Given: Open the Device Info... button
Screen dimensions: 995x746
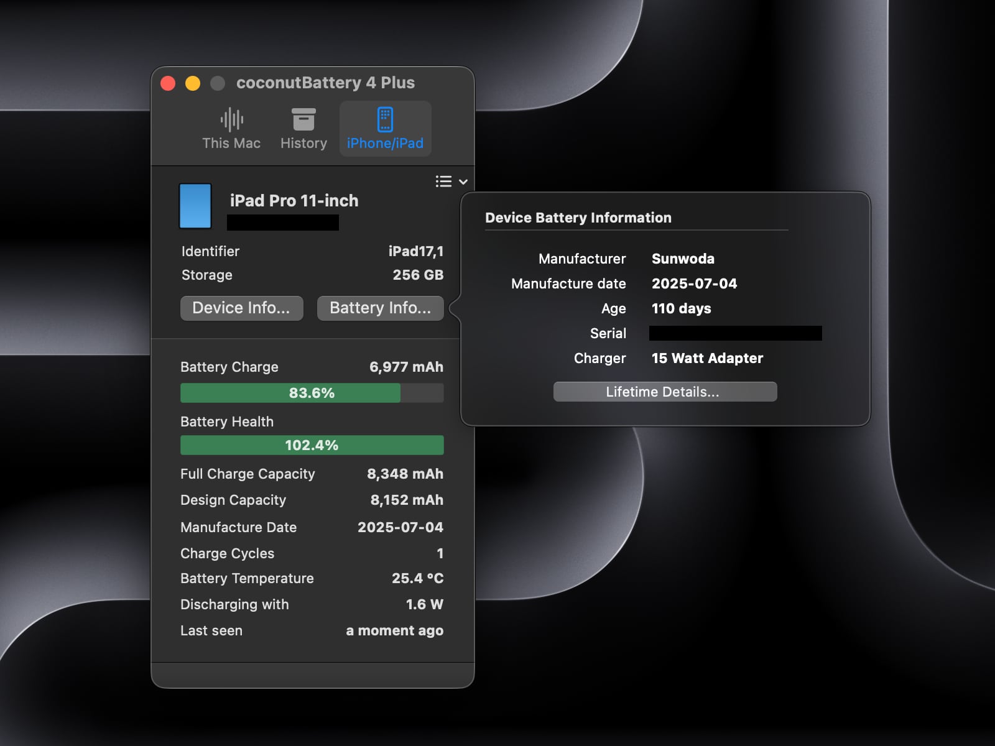Looking at the screenshot, I should (x=241, y=308).
